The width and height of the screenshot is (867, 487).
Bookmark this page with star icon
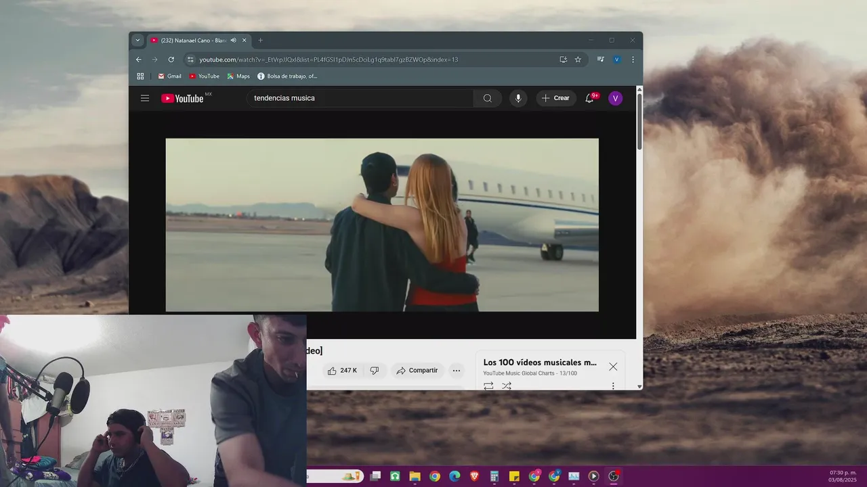(x=578, y=60)
